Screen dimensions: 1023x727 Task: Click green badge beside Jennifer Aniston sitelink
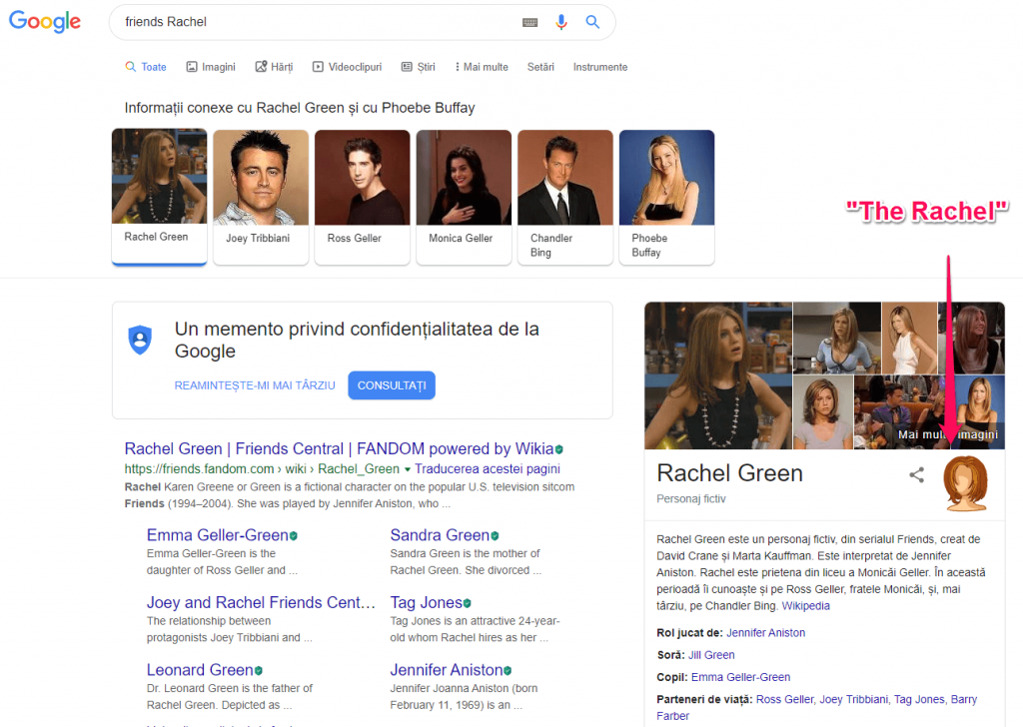508,670
